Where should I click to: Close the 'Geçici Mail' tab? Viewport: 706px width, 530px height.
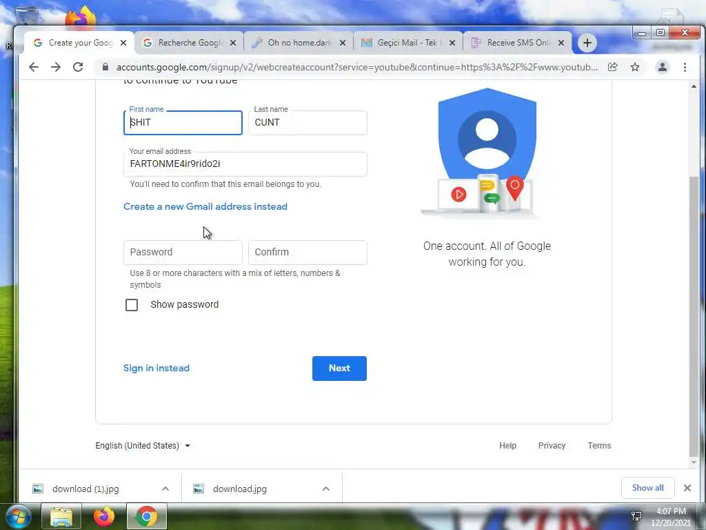click(x=452, y=43)
